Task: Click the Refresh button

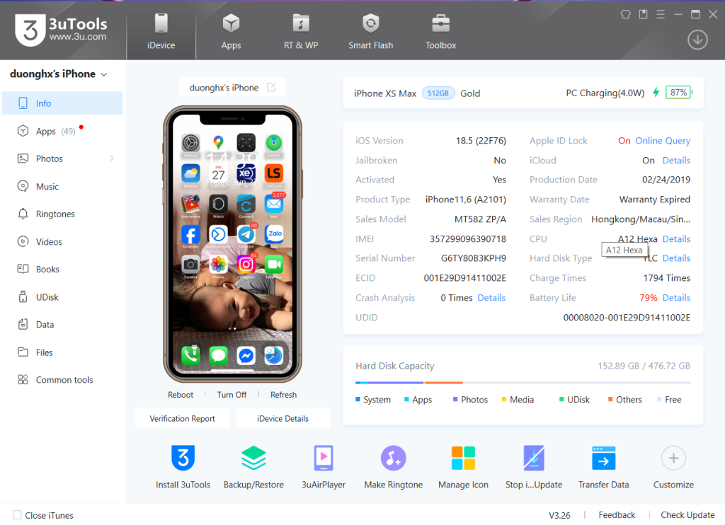Action: (283, 395)
